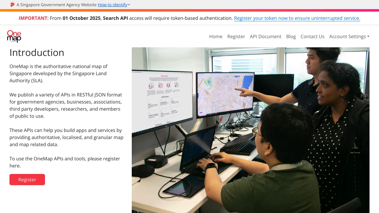
Task: Click the paragraph starting 'OneMap is the authoritative'
Action: pos(58,73)
